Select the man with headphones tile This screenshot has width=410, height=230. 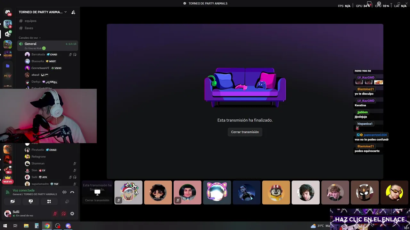coord(306,192)
